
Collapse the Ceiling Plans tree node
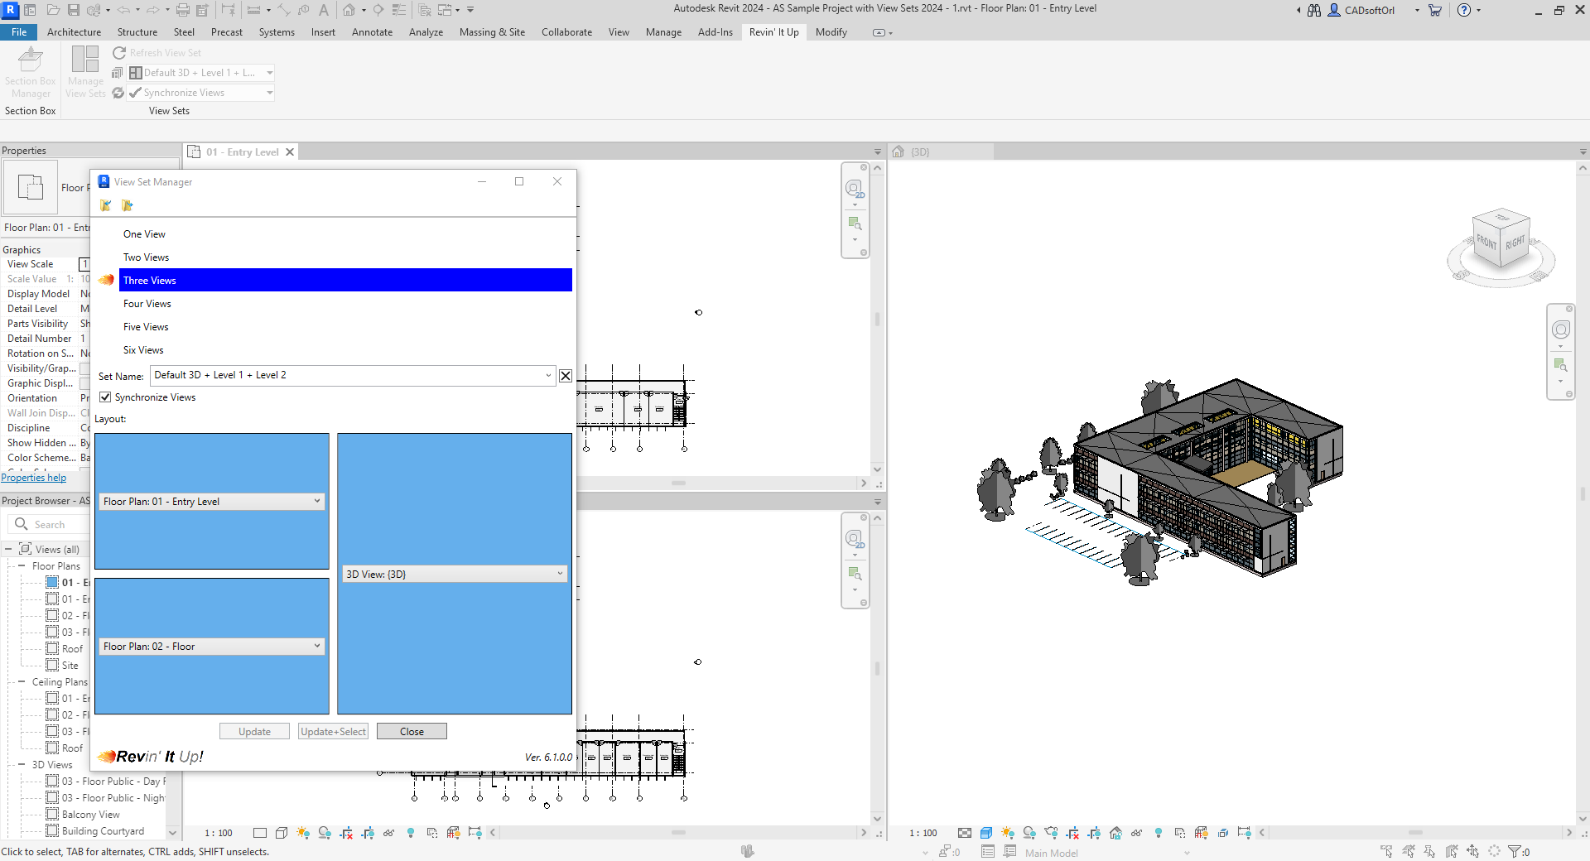coord(22,682)
